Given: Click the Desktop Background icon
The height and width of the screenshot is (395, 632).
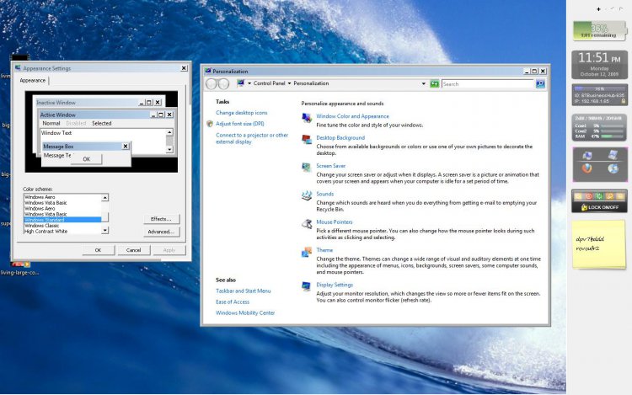Looking at the screenshot, I should [307, 139].
